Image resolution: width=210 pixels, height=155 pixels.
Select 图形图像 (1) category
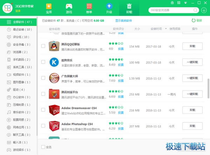(x=18, y=82)
